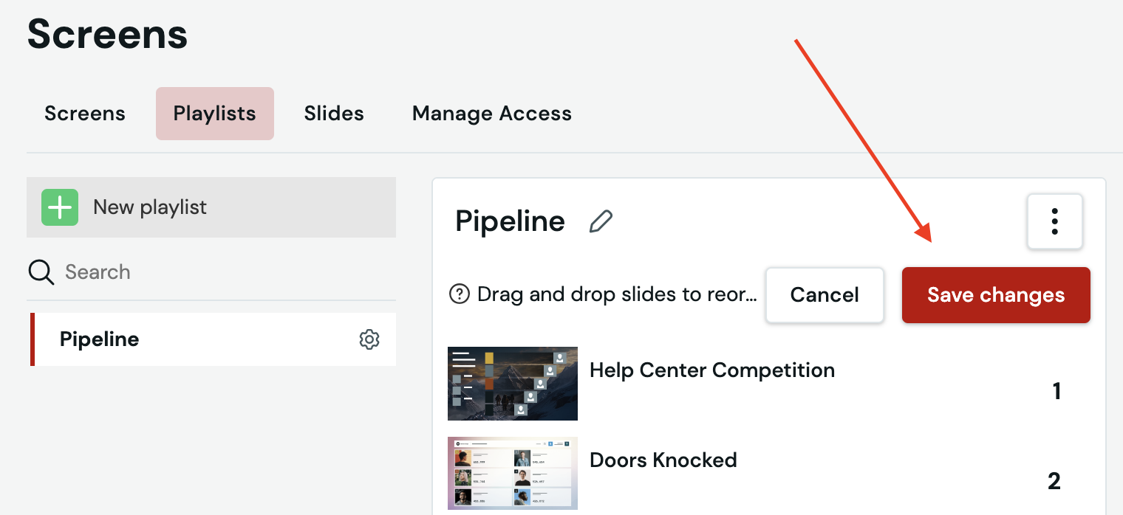Select the Playlists tab
The image size is (1123, 515).
point(215,114)
